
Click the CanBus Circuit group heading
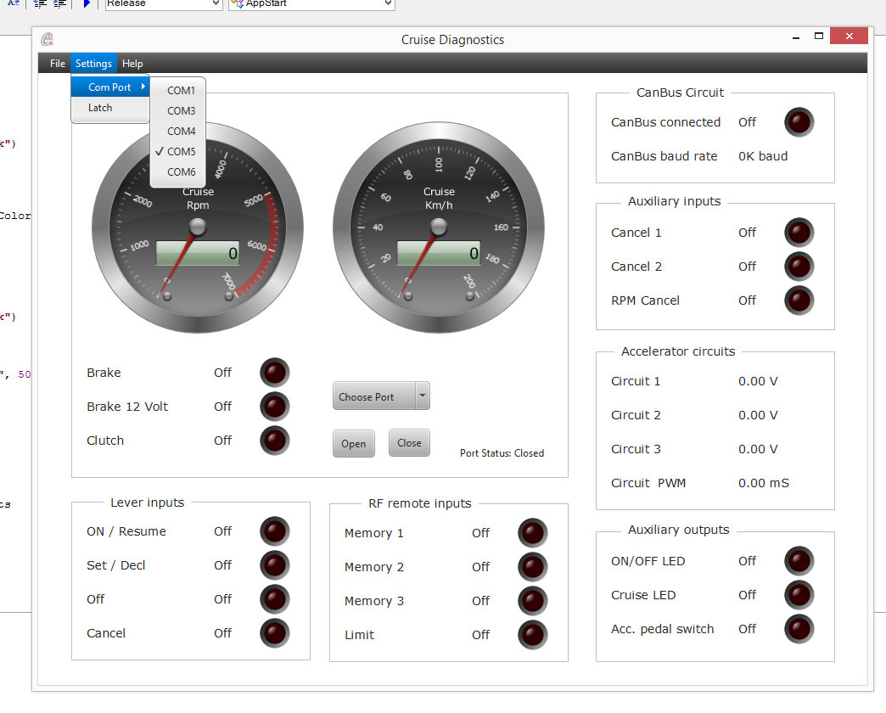(x=680, y=93)
